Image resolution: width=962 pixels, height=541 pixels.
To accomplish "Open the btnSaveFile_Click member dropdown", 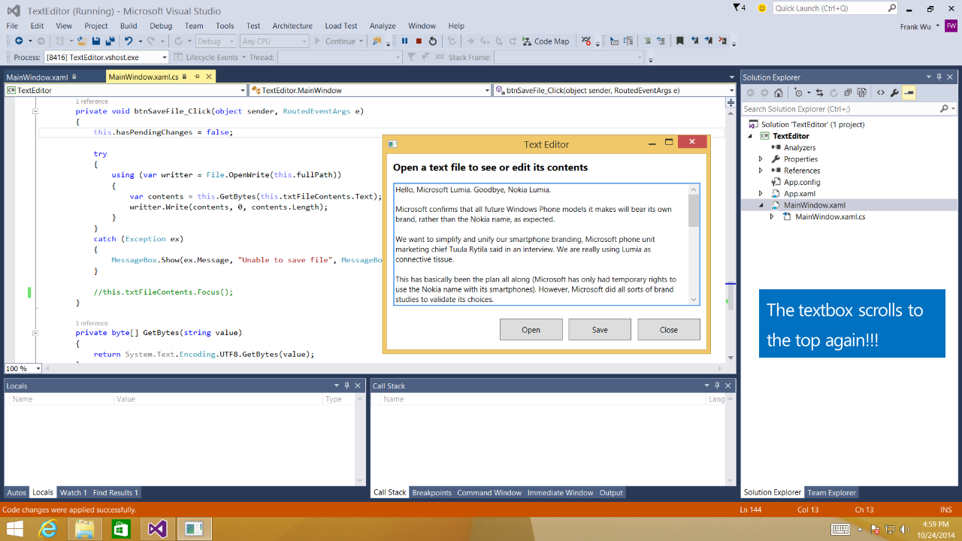I will point(615,90).
